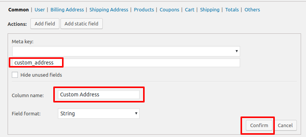Switch to the Shipping tab

pos(210,10)
